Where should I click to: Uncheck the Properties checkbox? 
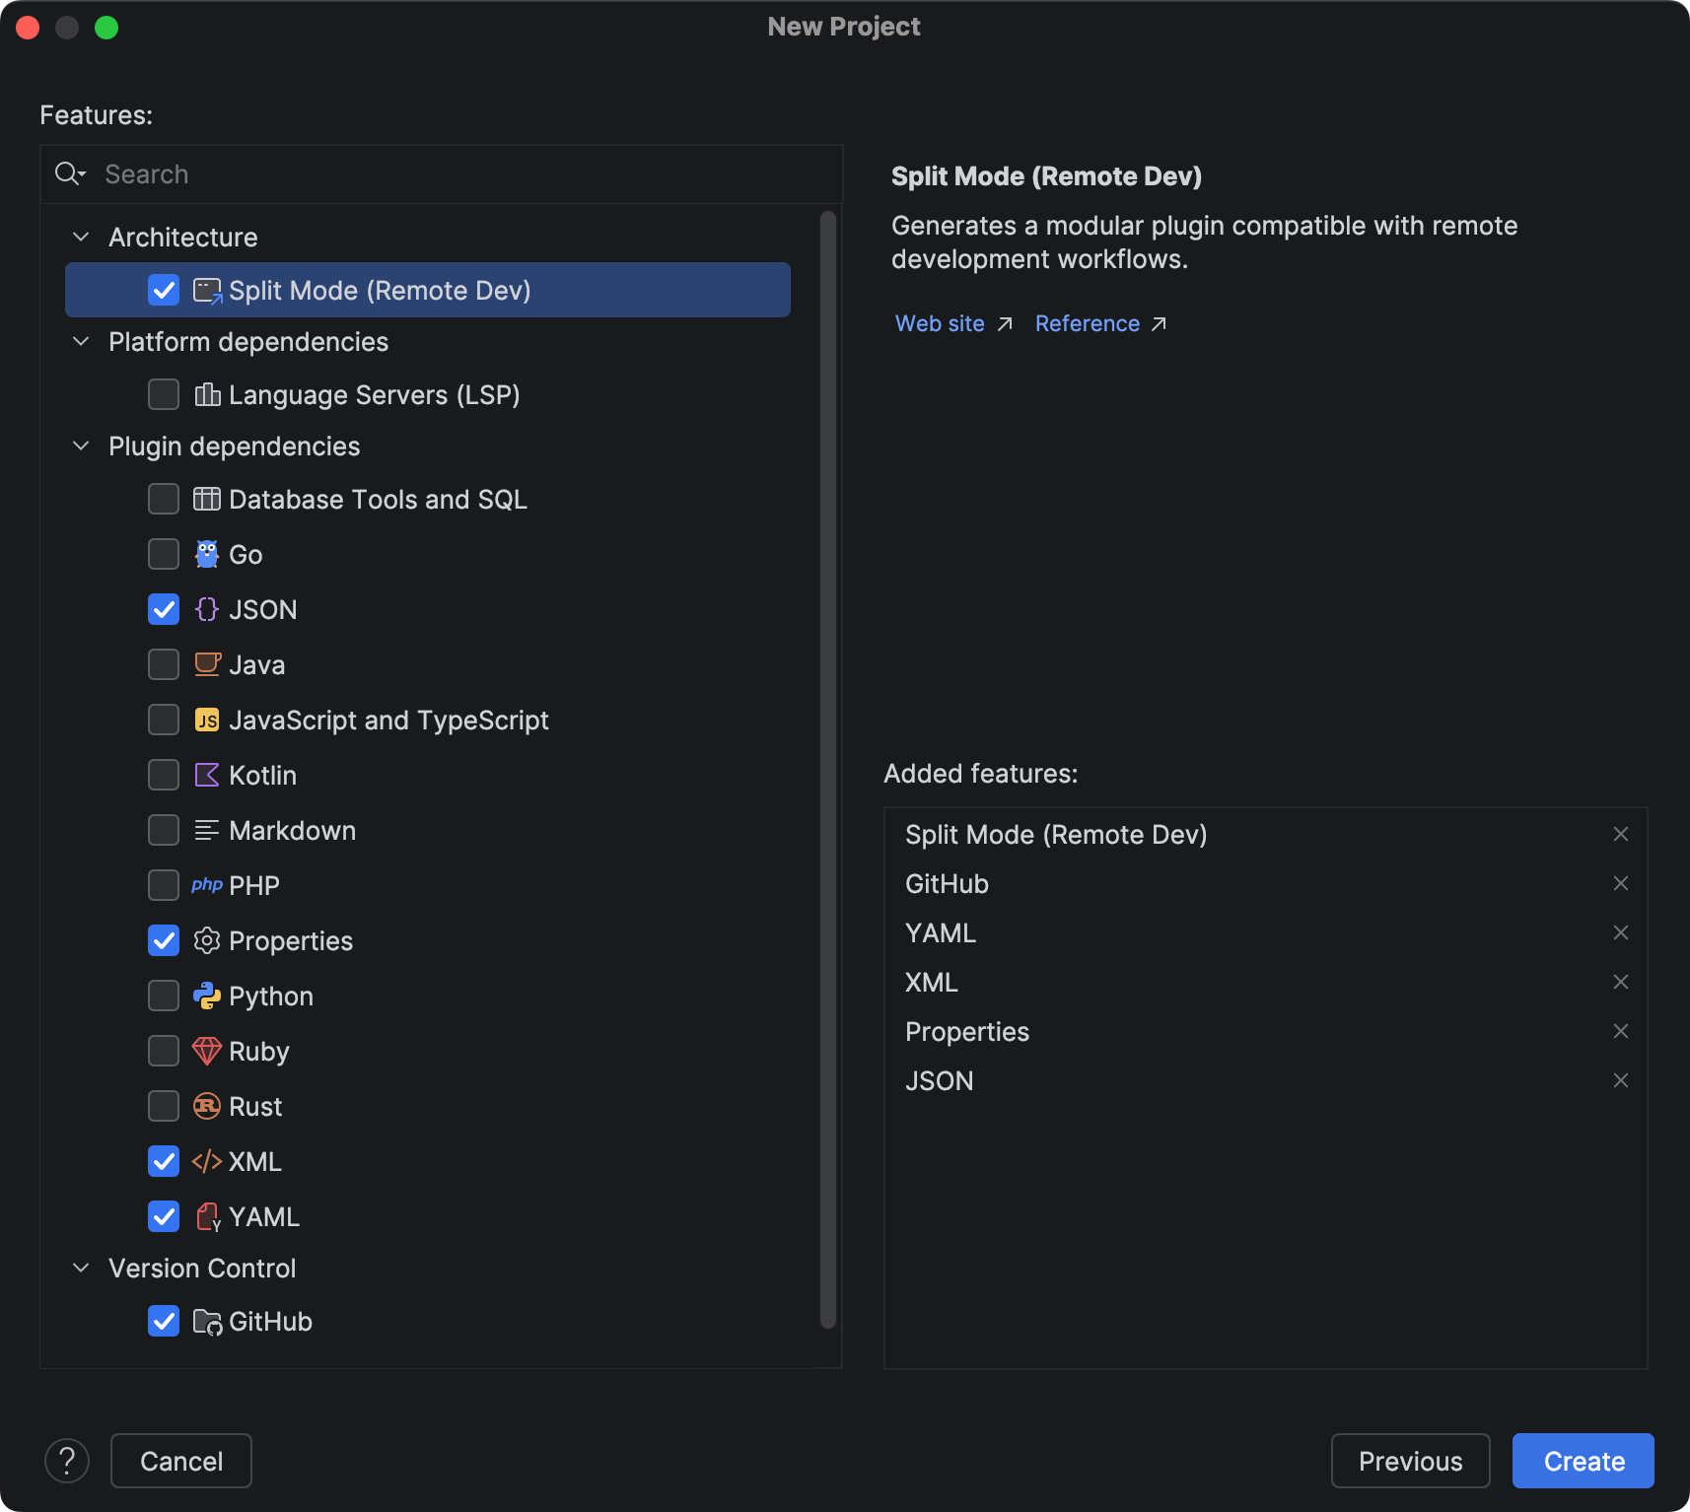pyautogui.click(x=164, y=940)
